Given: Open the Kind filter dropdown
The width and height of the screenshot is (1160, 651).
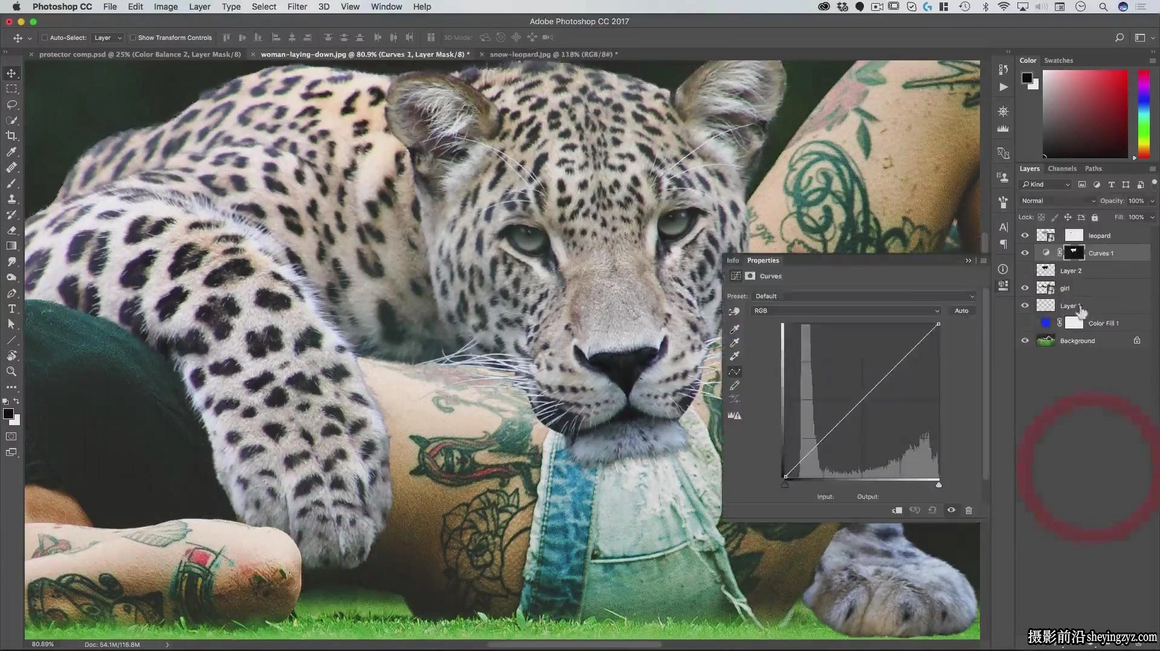Looking at the screenshot, I should [x=1045, y=184].
